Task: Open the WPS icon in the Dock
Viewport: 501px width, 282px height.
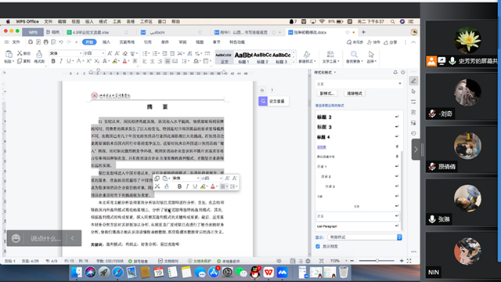Action: click(x=269, y=273)
